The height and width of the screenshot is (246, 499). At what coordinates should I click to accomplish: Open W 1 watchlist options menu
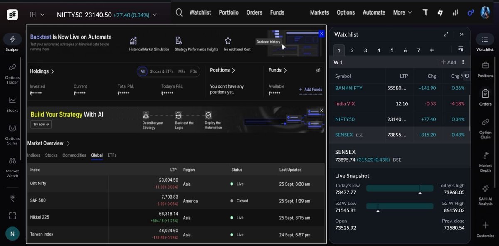click(x=463, y=62)
